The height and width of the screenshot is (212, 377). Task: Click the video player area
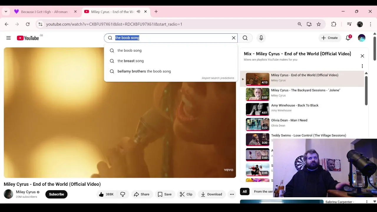pyautogui.click(x=120, y=112)
